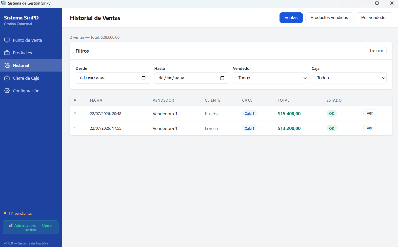The width and height of the screenshot is (398, 247).
Task: Click the Filtros panel heading
Action: [x=82, y=51]
